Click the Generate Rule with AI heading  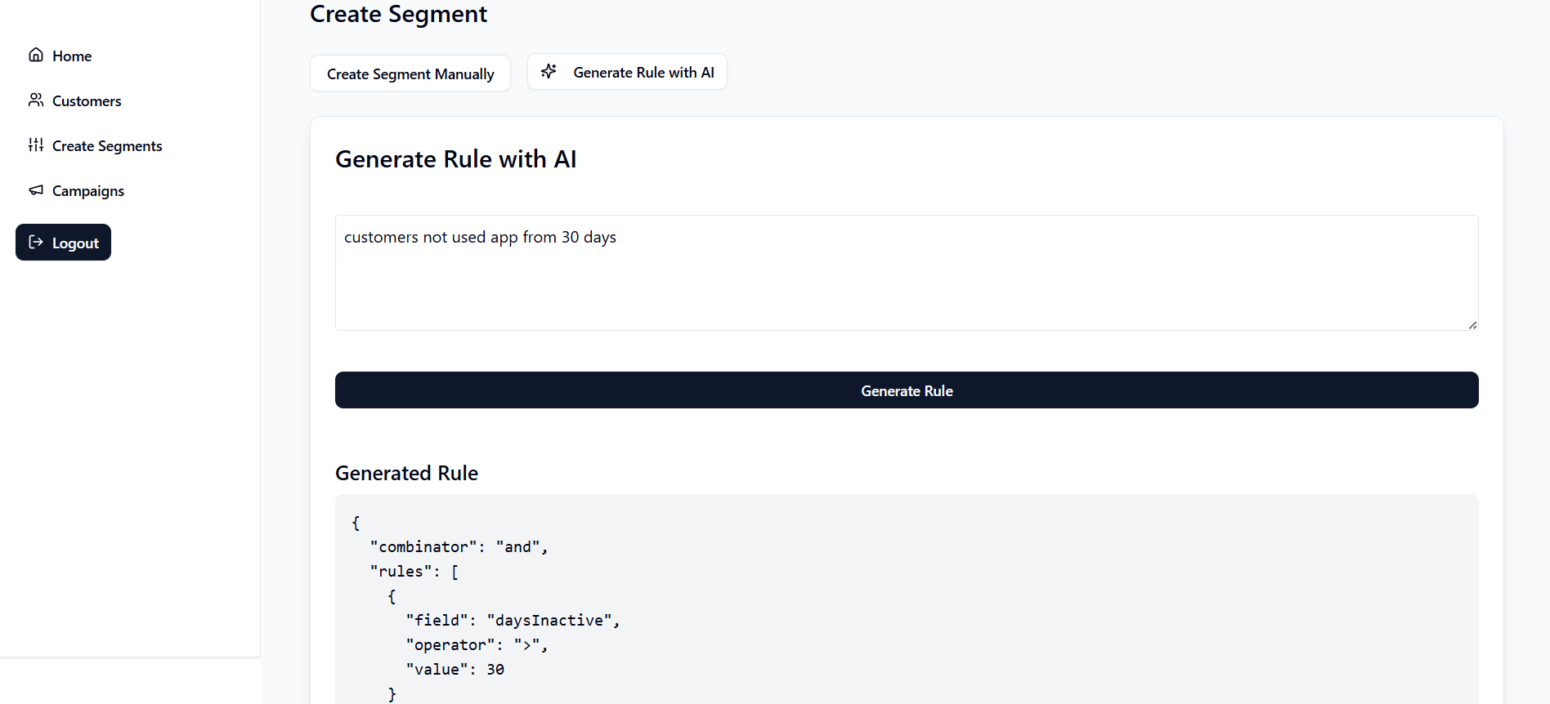[x=455, y=159]
